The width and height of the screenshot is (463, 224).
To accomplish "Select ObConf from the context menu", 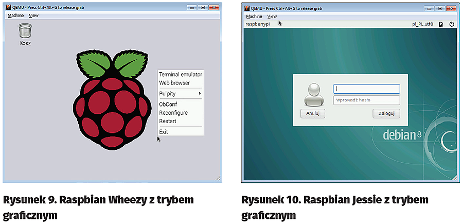I will point(168,105).
